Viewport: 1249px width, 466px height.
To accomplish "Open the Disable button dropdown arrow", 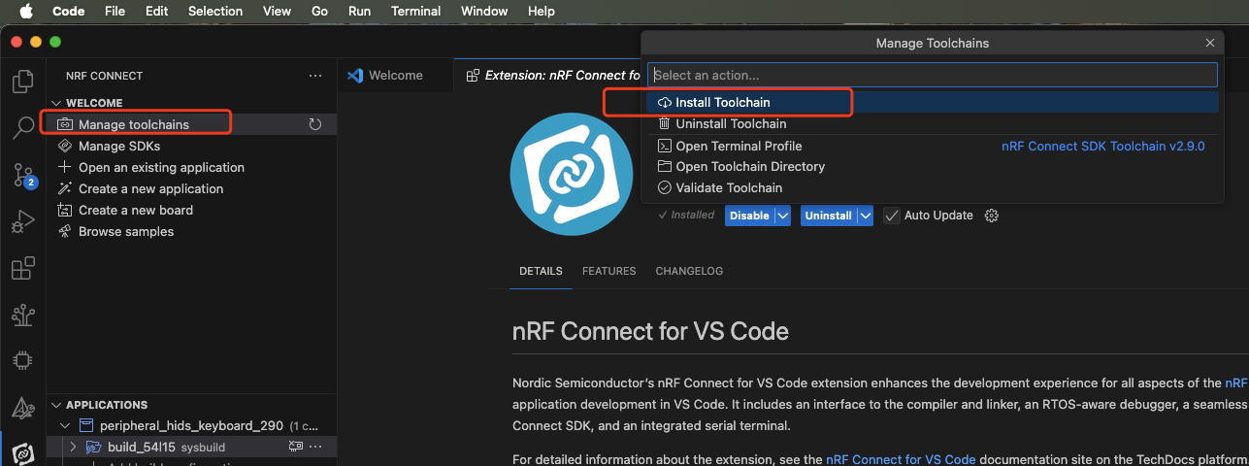I will [x=782, y=216].
